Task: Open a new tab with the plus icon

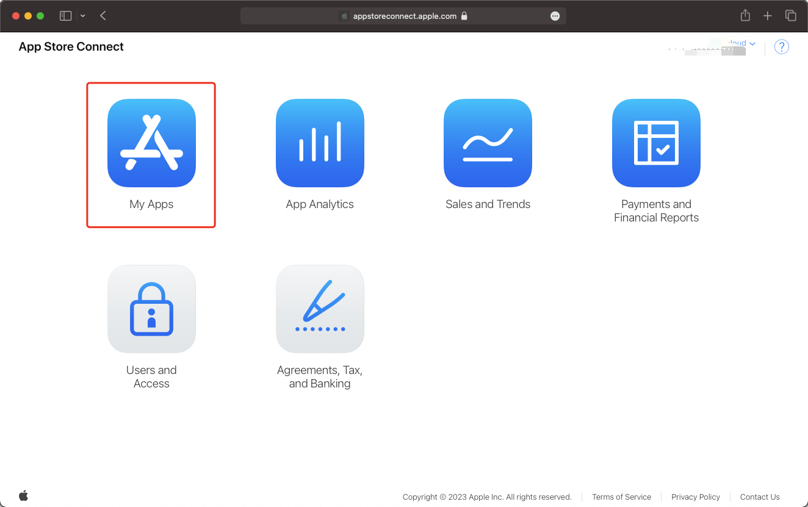Action: 768,16
